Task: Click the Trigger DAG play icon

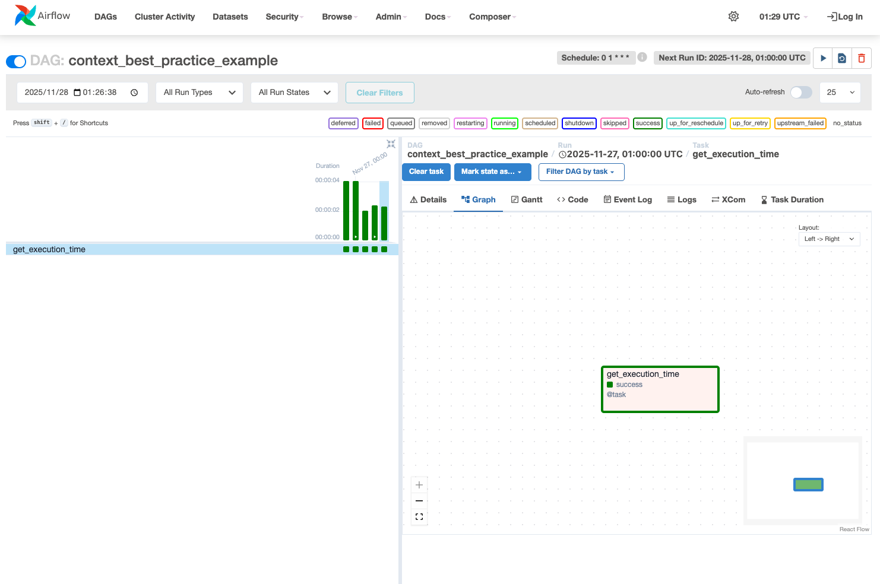Action: point(822,58)
